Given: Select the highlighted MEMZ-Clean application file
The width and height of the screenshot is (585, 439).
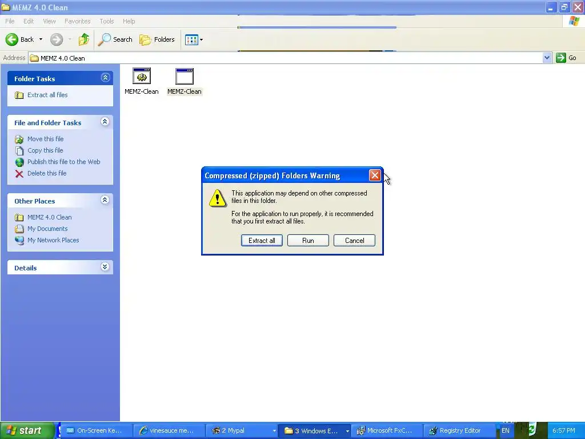Looking at the screenshot, I should [x=185, y=81].
